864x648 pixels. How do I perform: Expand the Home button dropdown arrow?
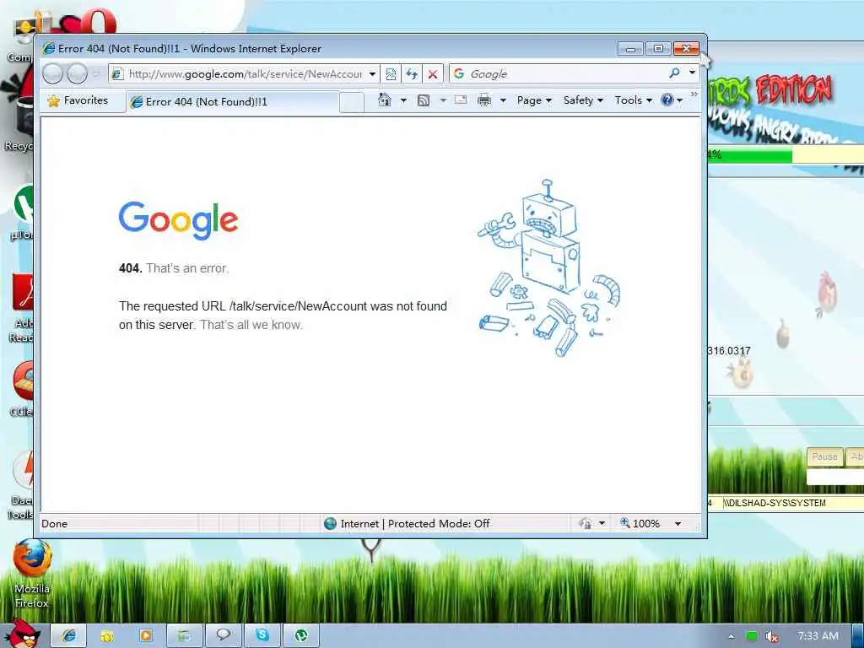403,100
